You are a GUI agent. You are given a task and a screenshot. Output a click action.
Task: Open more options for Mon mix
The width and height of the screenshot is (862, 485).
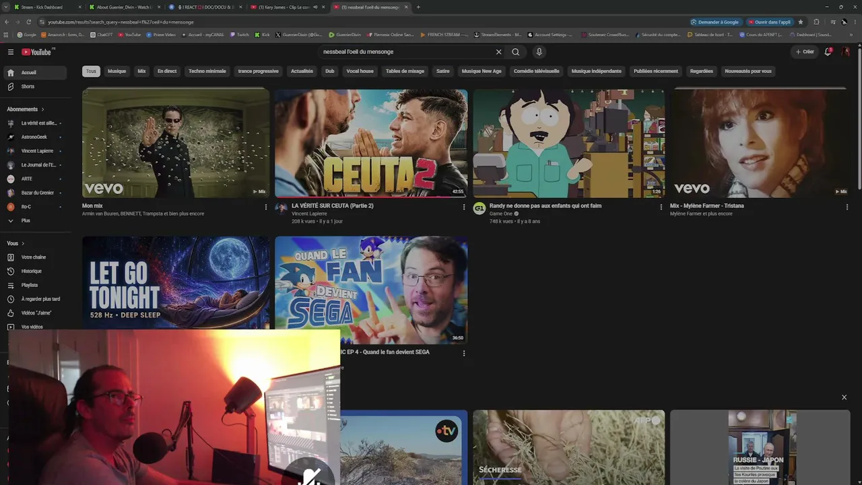pos(266,207)
